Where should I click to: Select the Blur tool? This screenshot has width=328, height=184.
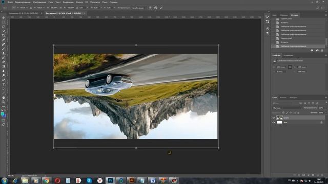(4, 71)
